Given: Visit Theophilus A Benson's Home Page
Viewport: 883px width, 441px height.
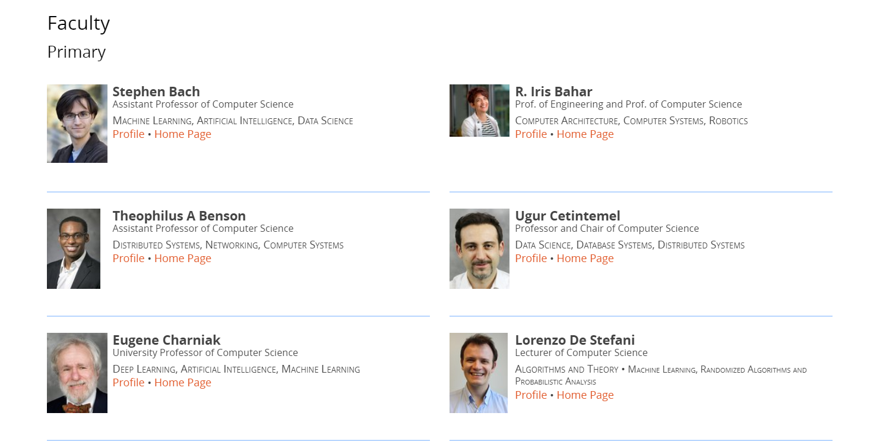Looking at the screenshot, I should click(183, 259).
